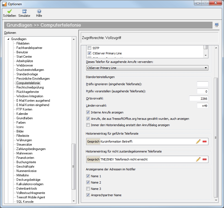Enable Immer den Historiendialog option
The height and width of the screenshot is (208, 224).
[88, 125]
